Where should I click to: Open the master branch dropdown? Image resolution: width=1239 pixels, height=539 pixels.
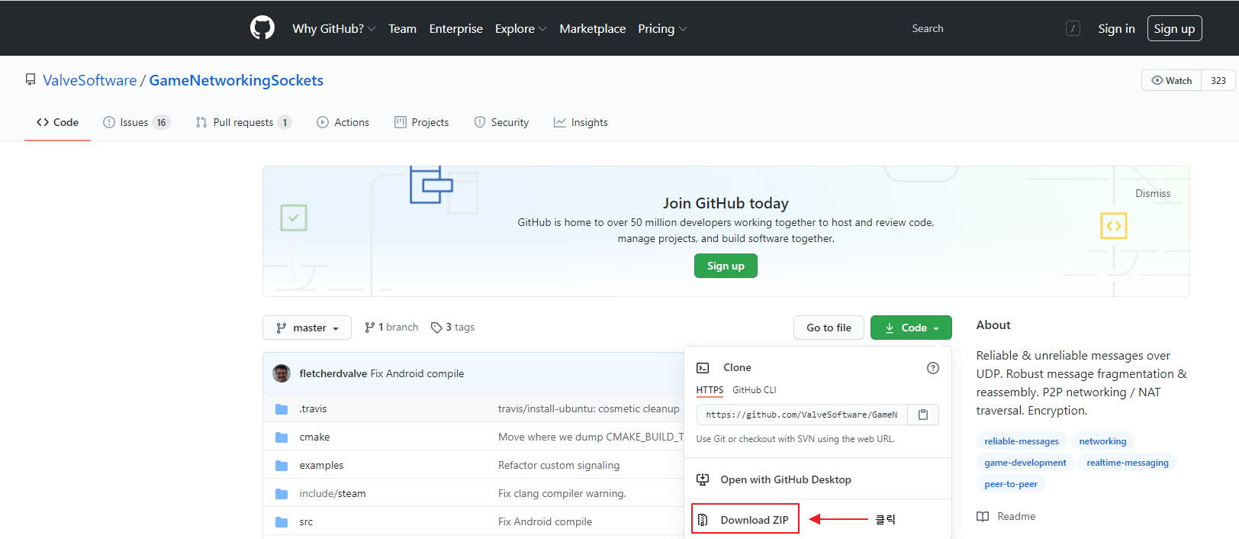pyautogui.click(x=307, y=328)
